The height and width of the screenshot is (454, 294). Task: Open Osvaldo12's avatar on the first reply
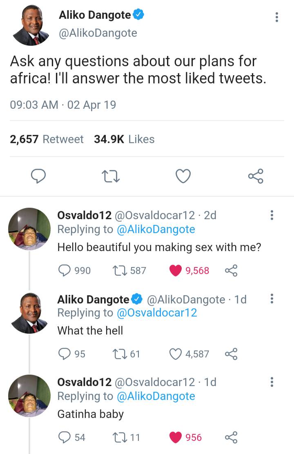tap(29, 229)
